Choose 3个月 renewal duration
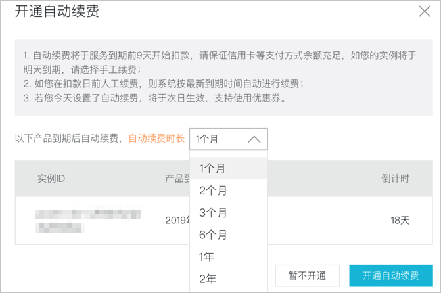Image resolution: width=441 pixels, height=293 pixels. tap(228, 213)
